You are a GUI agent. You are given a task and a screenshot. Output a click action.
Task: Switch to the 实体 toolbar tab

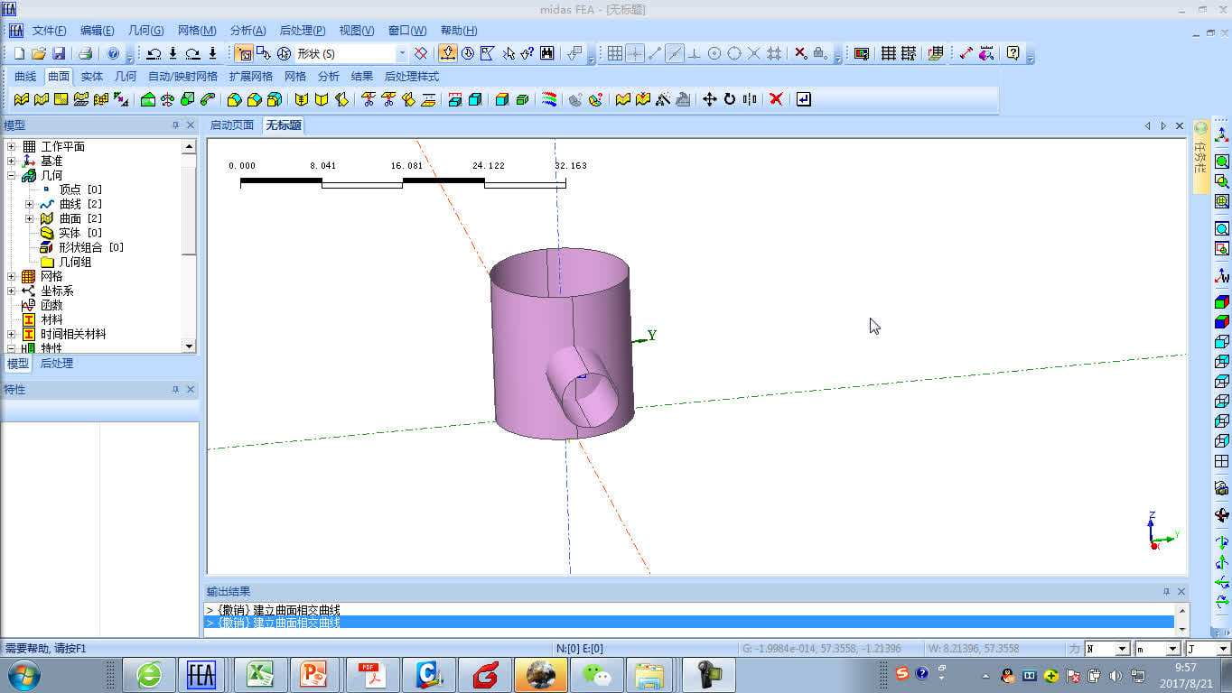point(92,77)
